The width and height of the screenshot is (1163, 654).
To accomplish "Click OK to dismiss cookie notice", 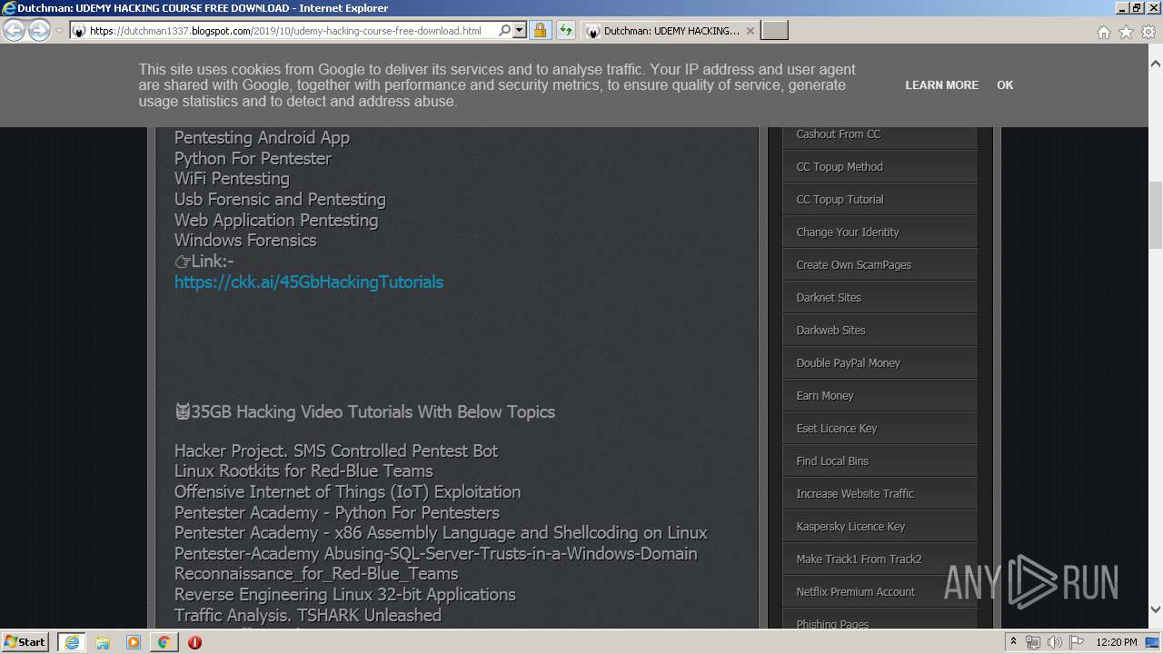I will pyautogui.click(x=1005, y=85).
